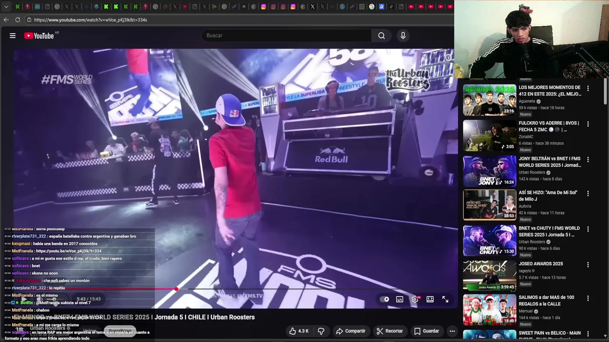The width and height of the screenshot is (609, 342).
Task: View site information next to URL
Action: 29,20
